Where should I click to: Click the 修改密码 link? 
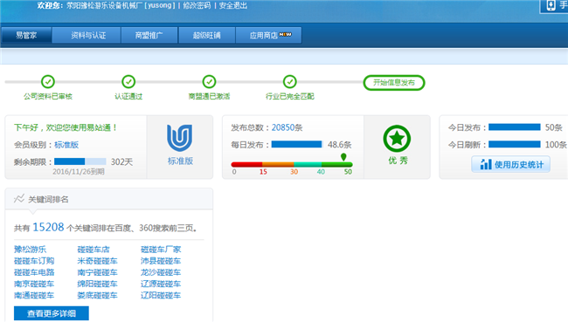tap(197, 5)
